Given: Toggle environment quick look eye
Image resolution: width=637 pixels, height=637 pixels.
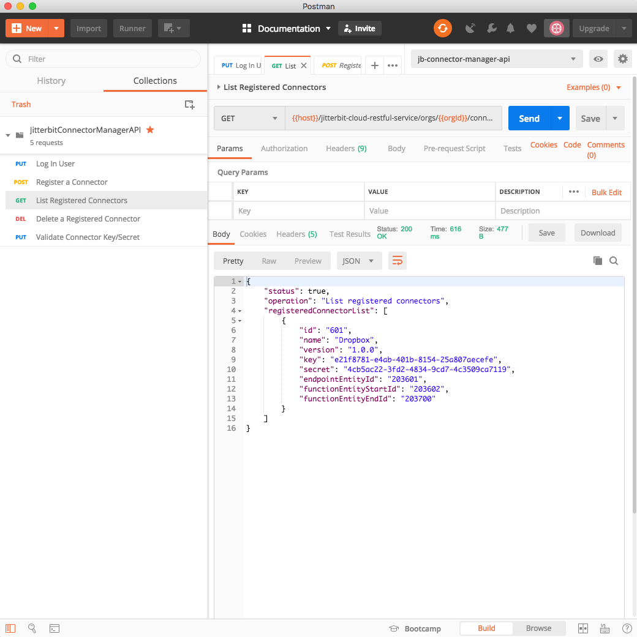Looking at the screenshot, I should tap(598, 59).
